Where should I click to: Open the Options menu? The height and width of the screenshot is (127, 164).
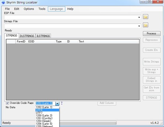29,9
